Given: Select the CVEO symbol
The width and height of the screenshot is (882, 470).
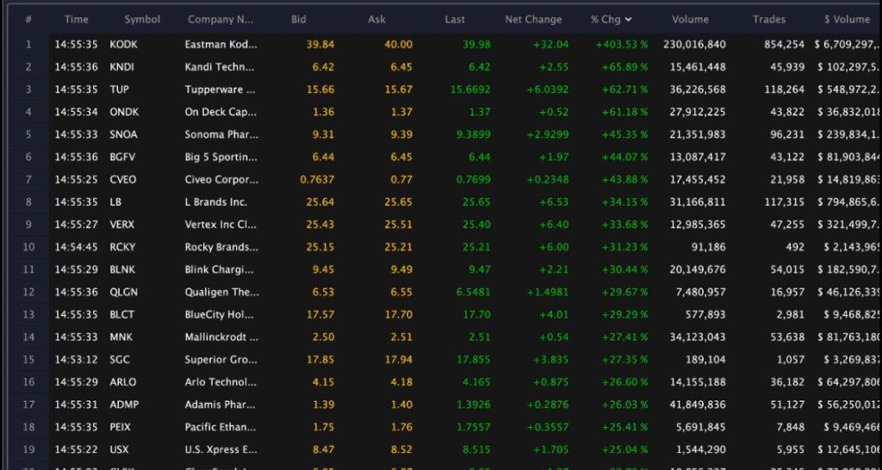Looking at the screenshot, I should pos(122,179).
